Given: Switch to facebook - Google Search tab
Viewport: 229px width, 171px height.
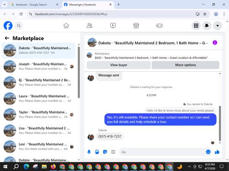Looking at the screenshot, I should coord(31,5).
